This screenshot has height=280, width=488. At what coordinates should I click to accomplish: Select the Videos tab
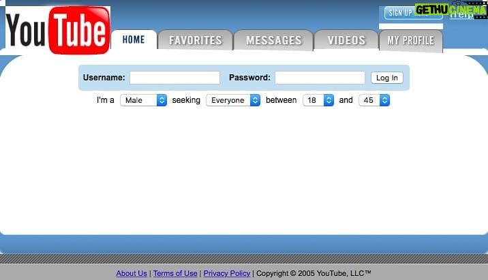[346, 40]
